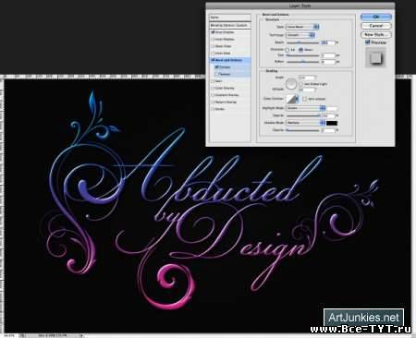This screenshot has width=416, height=338.
Task: Toggle the Preview checkbox
Action: point(368,42)
